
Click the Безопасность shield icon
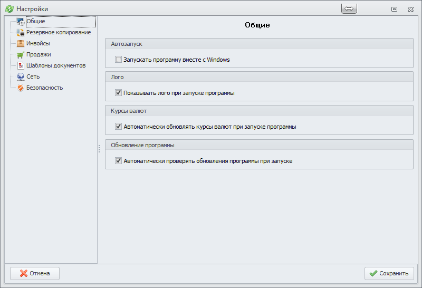point(21,88)
